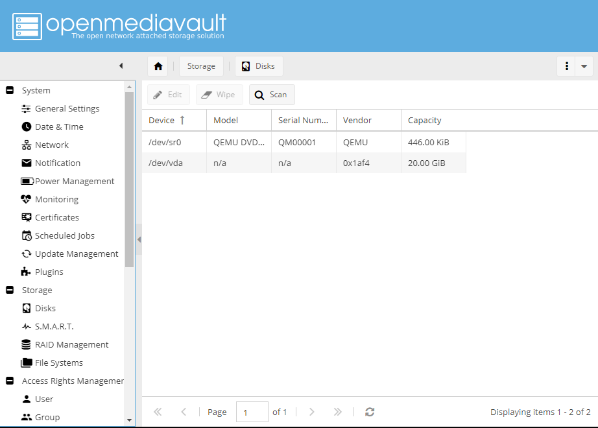Select the Storage breadcrumb item
Image resolution: width=598 pixels, height=428 pixels.
pos(201,66)
